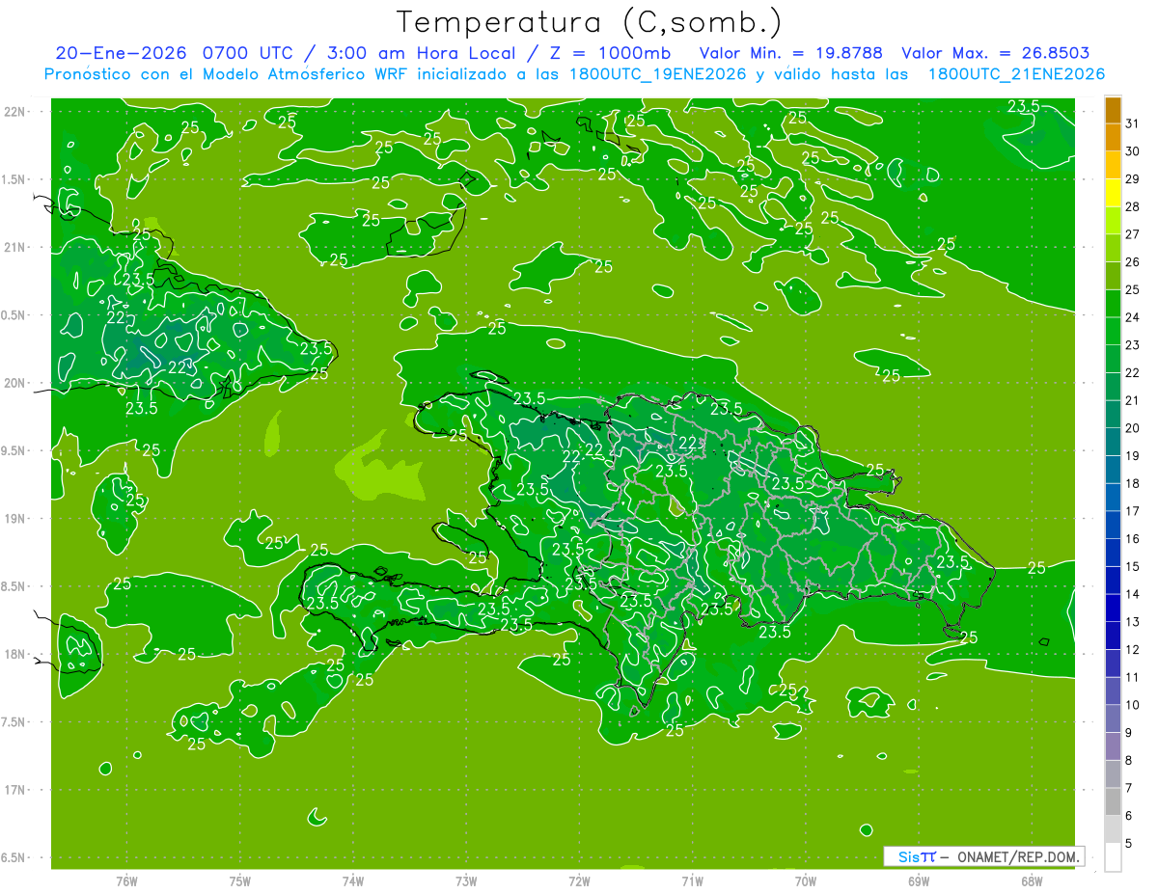Viewport: 1158px width, 894px height.
Task: Click the colorbar label "24"
Action: click(1132, 317)
